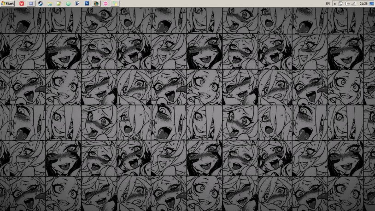This screenshot has height=211, width=375.
Task: Open the volume speaker control
Action: pos(347,3)
